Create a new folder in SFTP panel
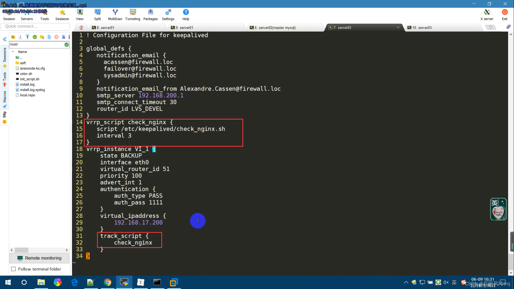Image resolution: width=514 pixels, height=289 pixels. pos(42,37)
